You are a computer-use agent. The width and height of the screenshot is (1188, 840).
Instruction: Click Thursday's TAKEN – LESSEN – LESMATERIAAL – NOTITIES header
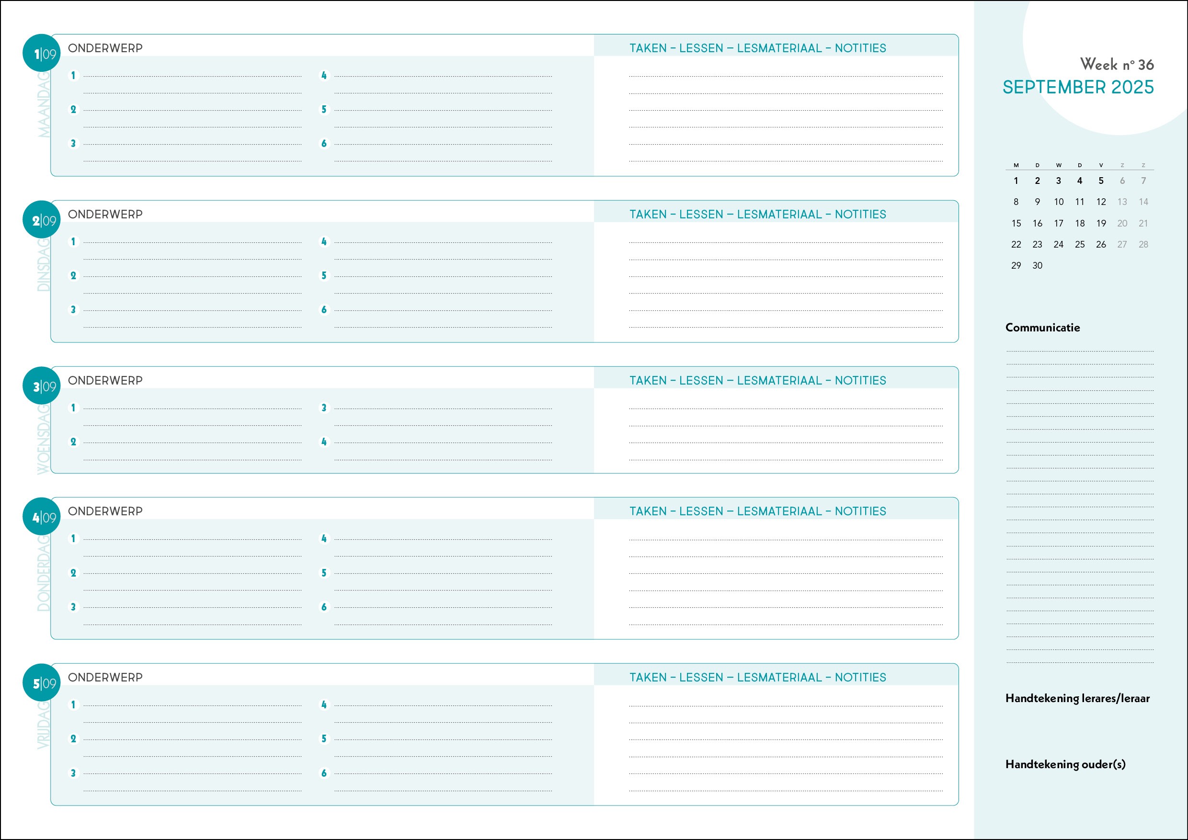(x=757, y=511)
